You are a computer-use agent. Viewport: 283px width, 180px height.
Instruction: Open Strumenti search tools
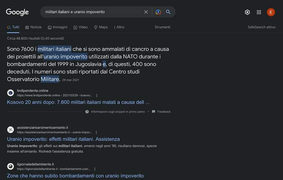pyautogui.click(x=162, y=27)
